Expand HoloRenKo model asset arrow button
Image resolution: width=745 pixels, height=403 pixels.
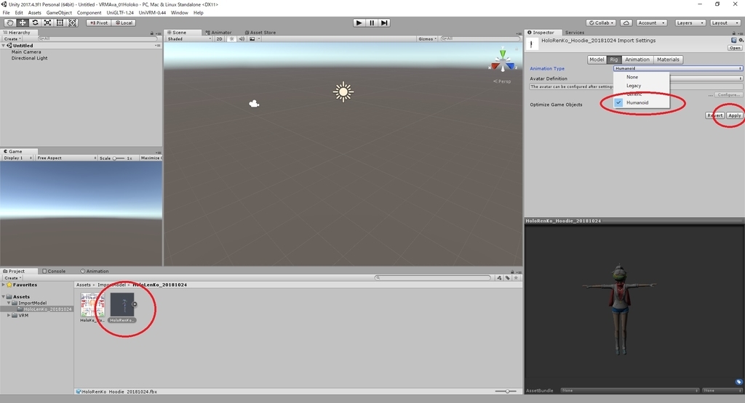tap(135, 304)
